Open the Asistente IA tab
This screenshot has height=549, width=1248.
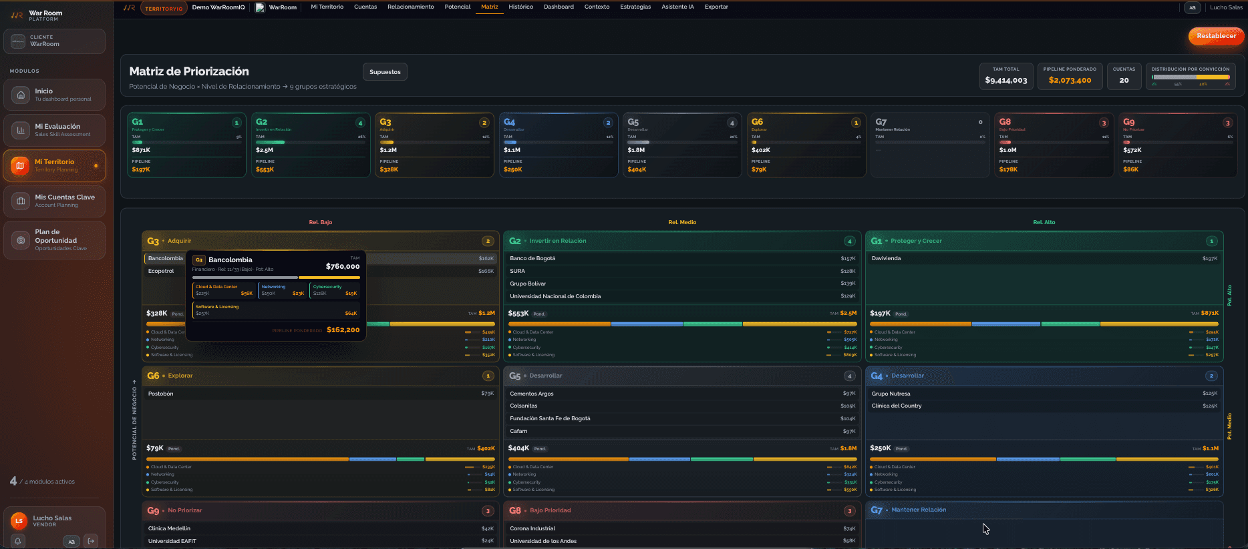tap(678, 7)
